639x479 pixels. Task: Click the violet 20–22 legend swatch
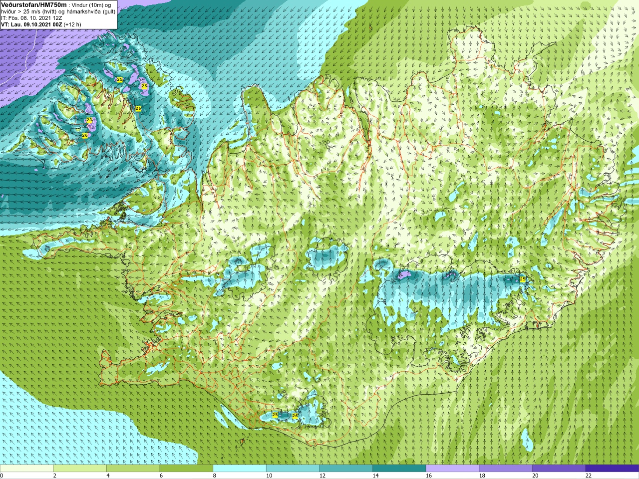559,469
